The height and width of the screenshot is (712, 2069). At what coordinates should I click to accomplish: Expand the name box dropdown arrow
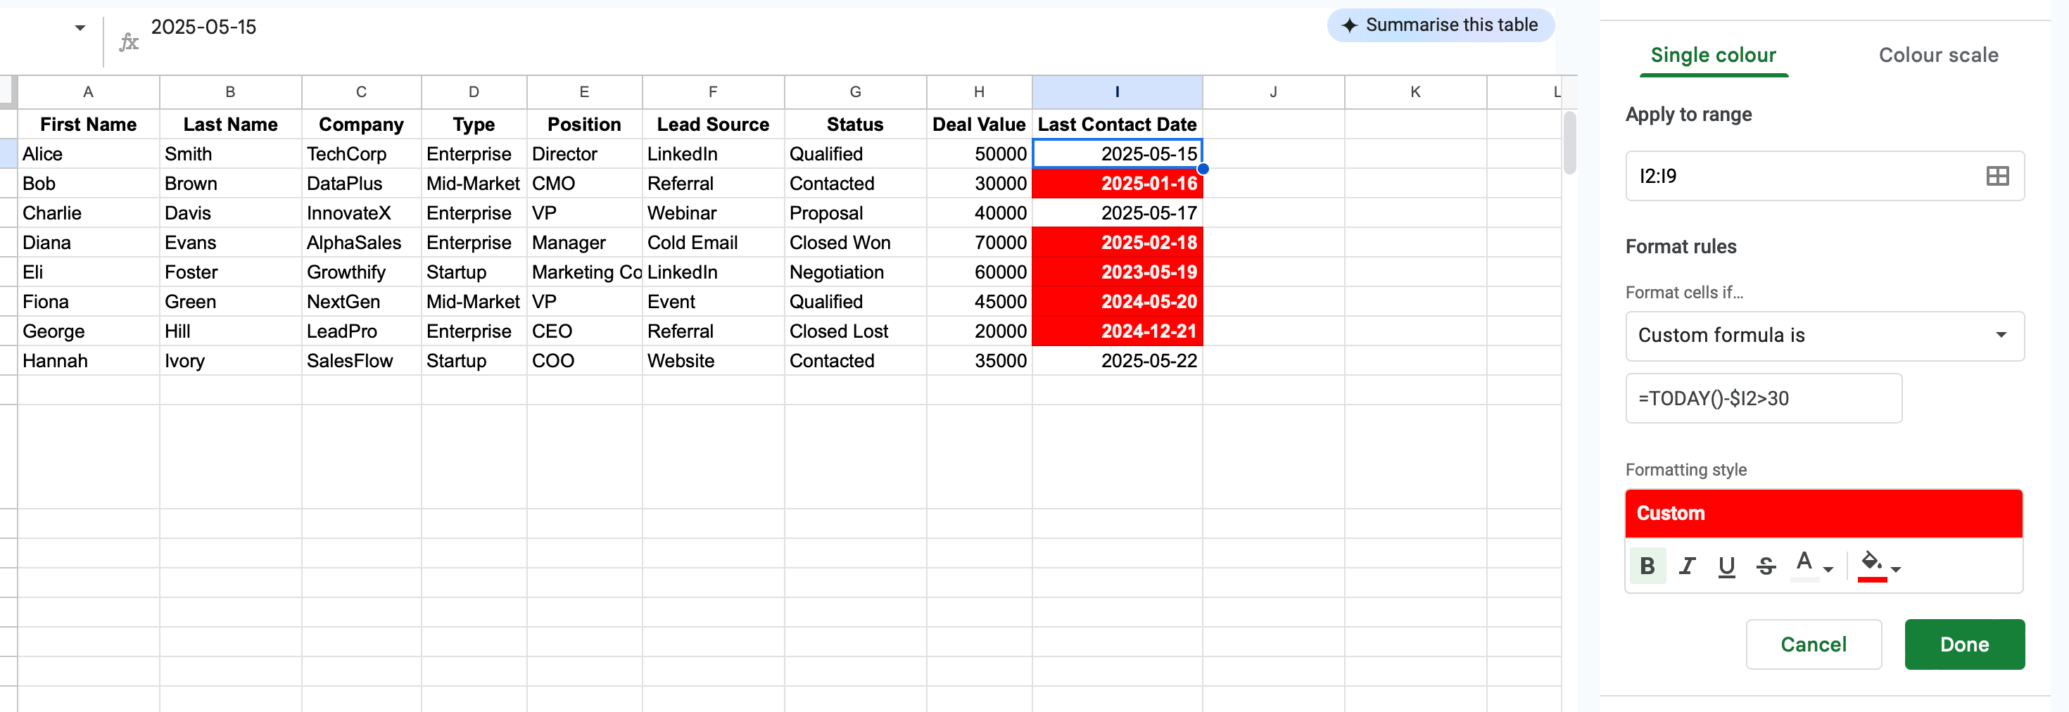80,27
